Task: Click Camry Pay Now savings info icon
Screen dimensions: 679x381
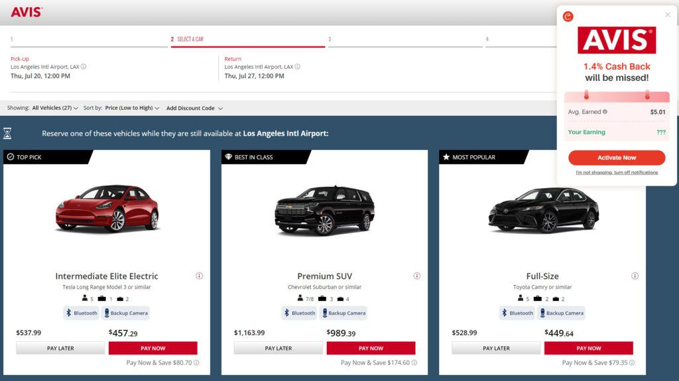Action: coord(632,363)
